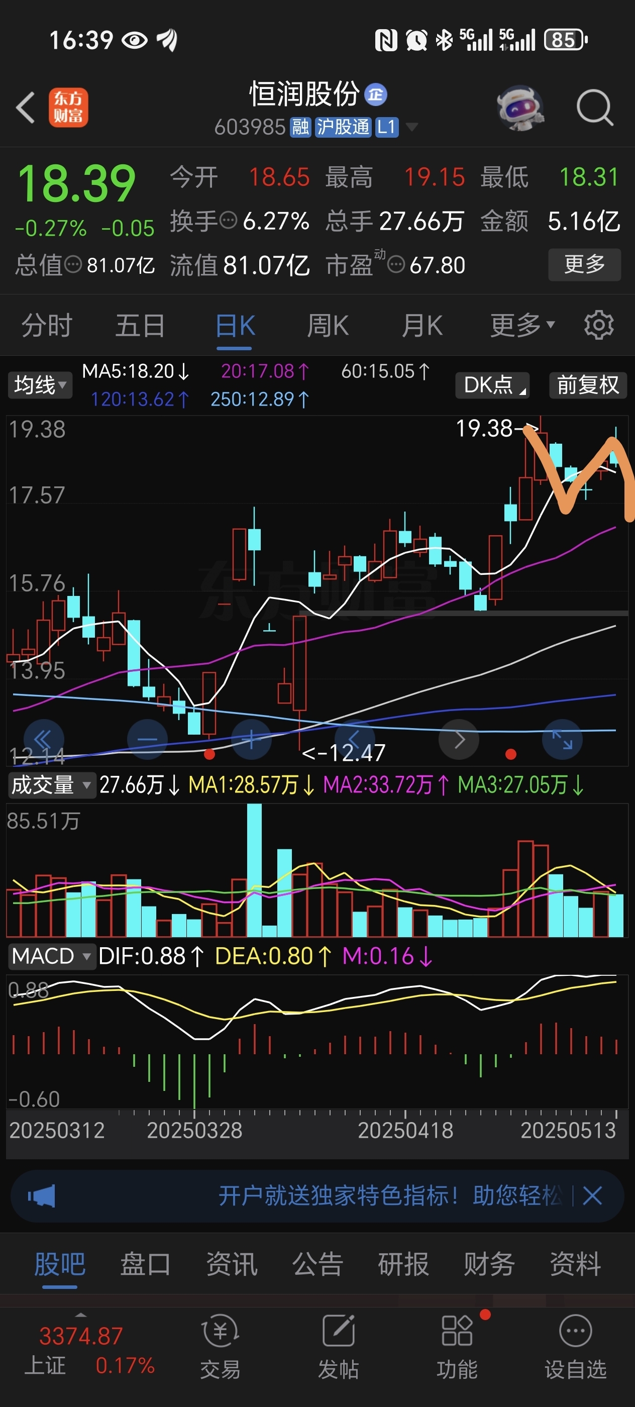Tap the 19.38 high price marker
This screenshot has height=1407, width=635.
click(x=496, y=429)
